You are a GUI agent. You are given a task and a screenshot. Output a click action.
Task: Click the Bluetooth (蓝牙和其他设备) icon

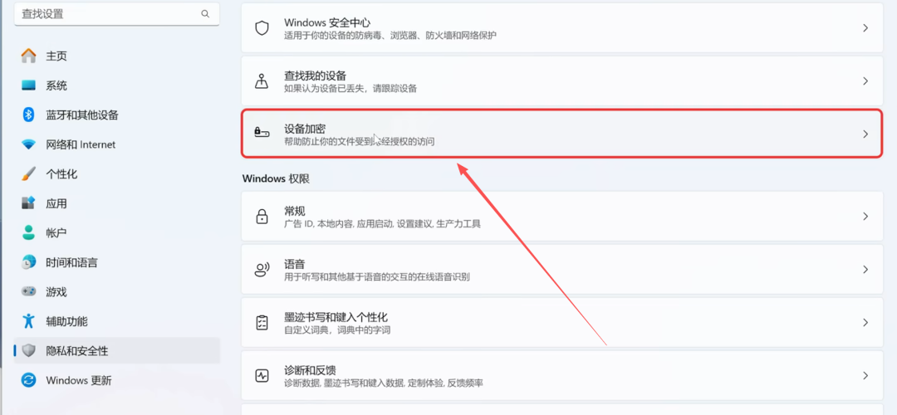click(x=29, y=115)
